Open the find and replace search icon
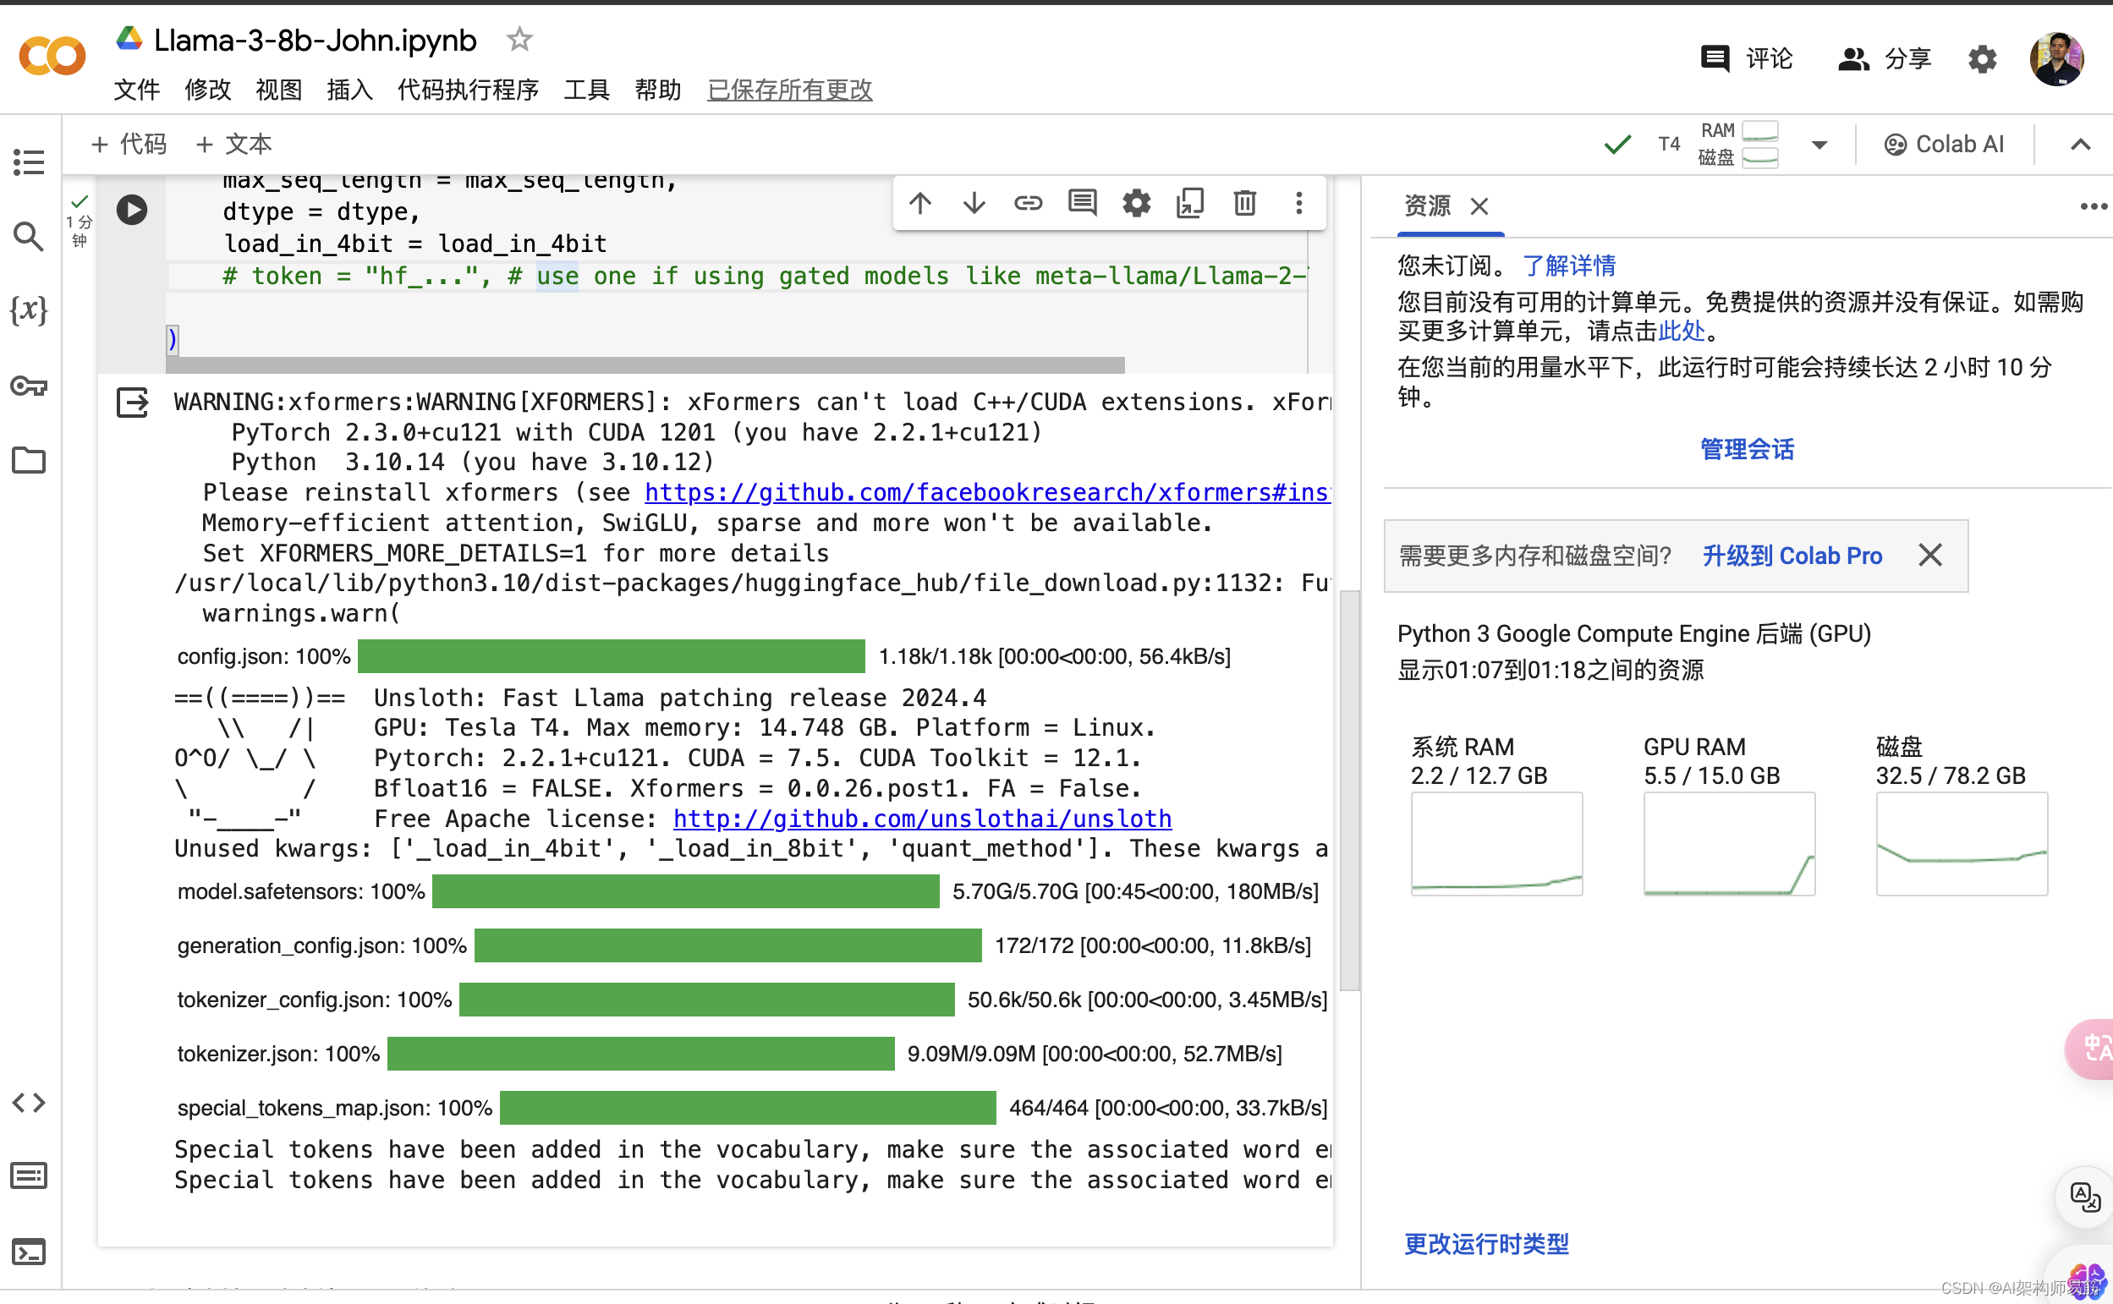2113x1304 pixels. (29, 235)
